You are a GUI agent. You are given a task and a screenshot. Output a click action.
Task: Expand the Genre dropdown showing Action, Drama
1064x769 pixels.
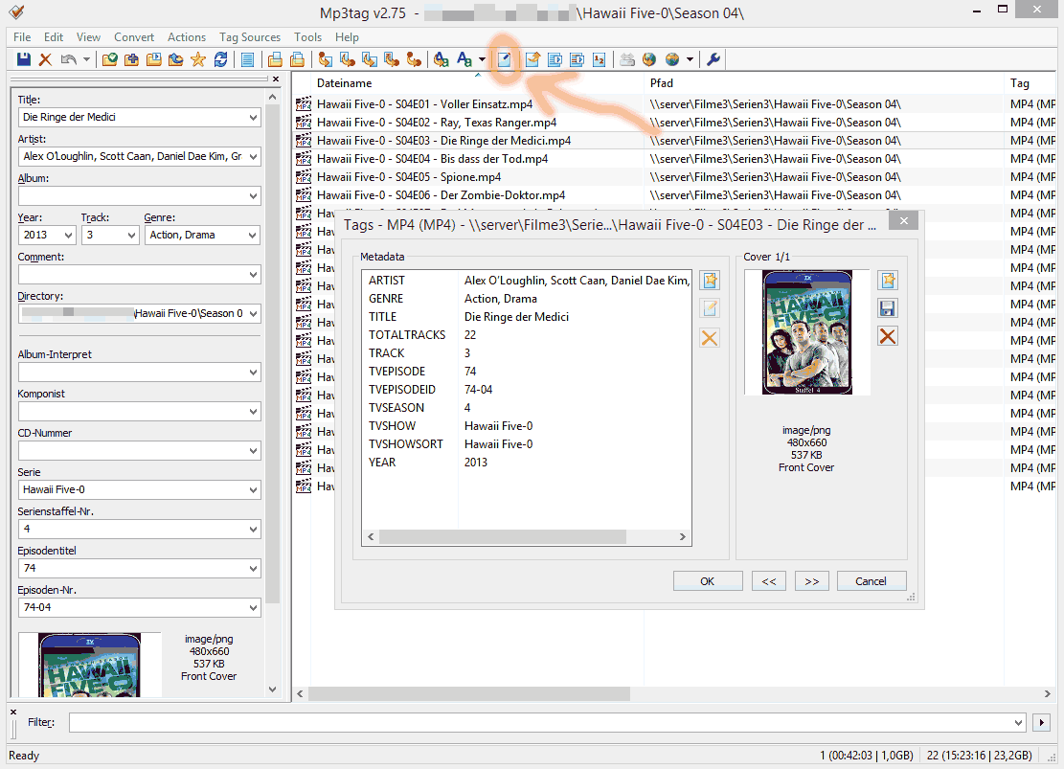[x=253, y=236]
